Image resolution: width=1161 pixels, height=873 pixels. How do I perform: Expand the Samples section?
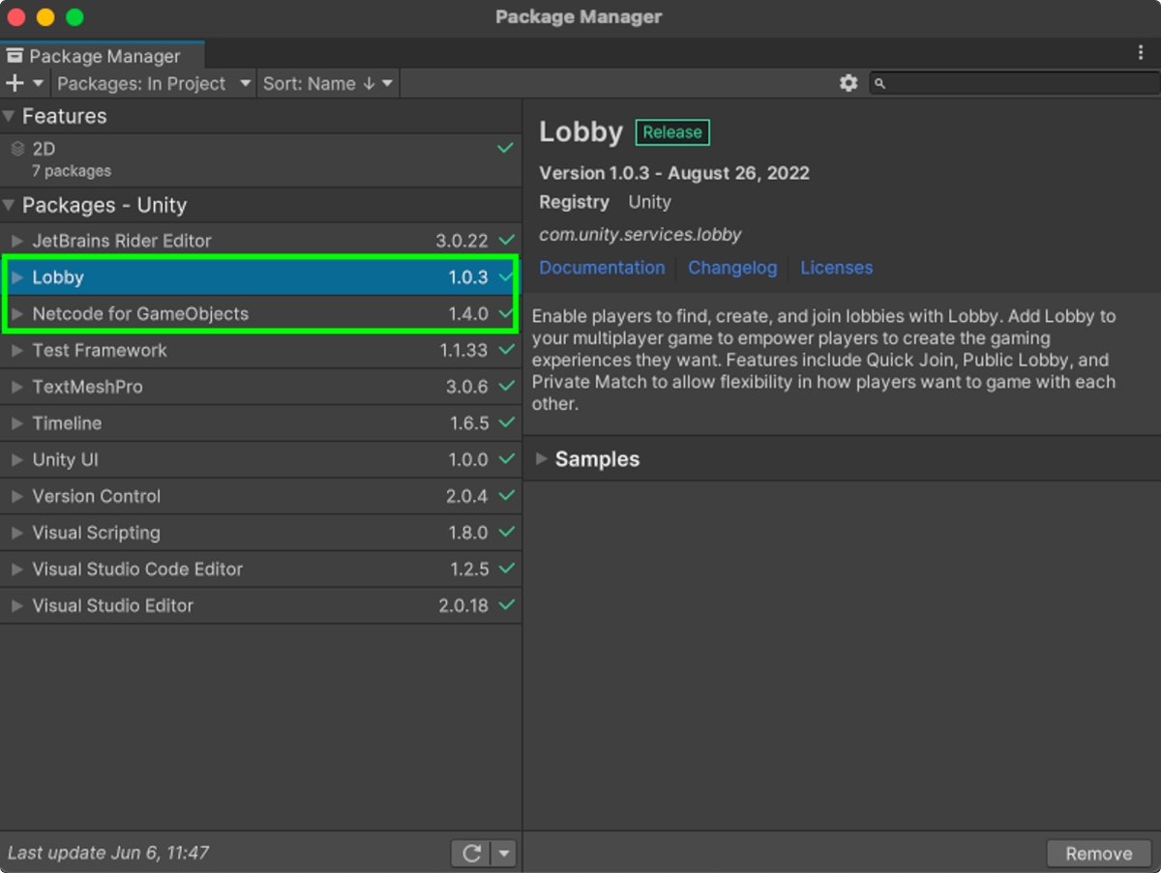pos(541,459)
